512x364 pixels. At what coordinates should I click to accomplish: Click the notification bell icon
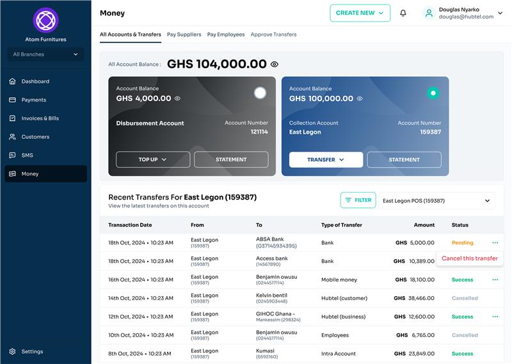[403, 13]
